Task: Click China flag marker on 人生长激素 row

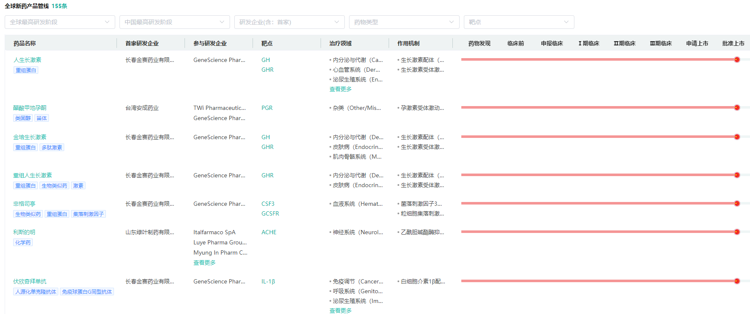Action: pyautogui.click(x=737, y=59)
